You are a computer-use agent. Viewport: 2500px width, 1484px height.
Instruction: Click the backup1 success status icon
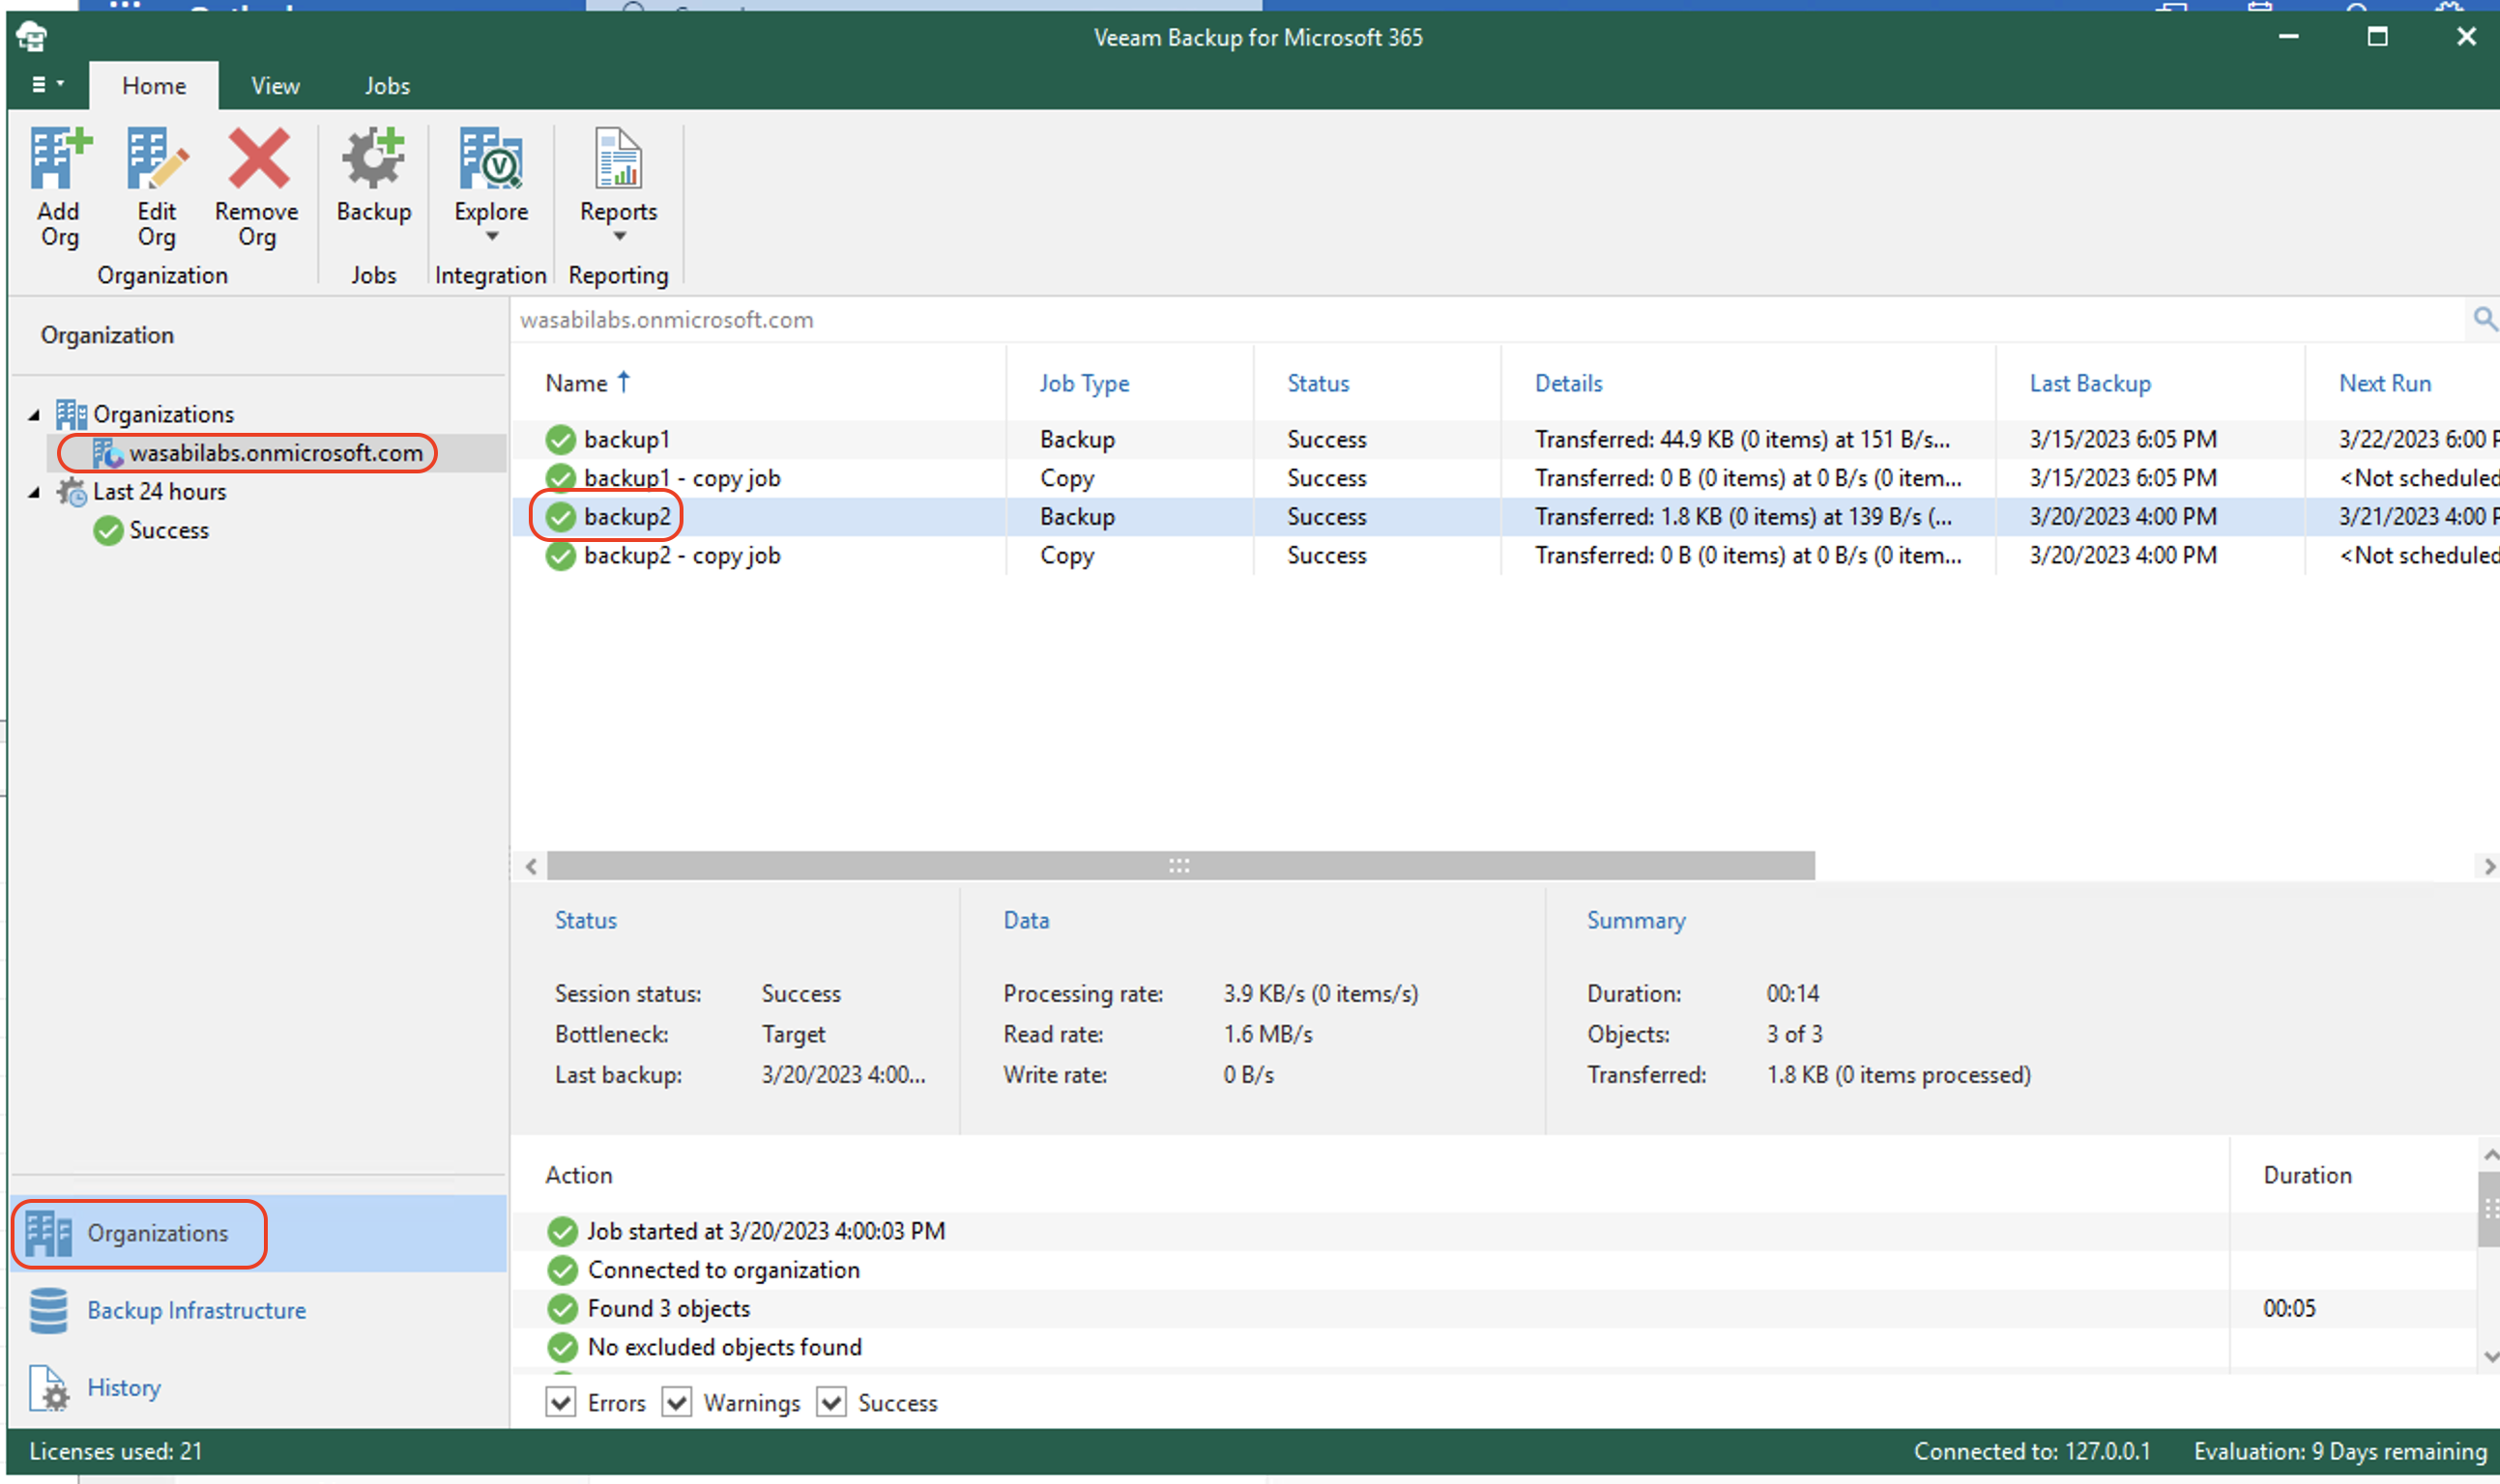[562, 439]
